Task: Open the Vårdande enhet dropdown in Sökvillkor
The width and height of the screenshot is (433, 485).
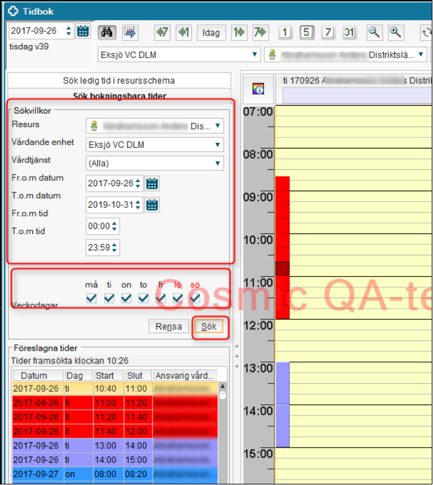Action: [217, 145]
